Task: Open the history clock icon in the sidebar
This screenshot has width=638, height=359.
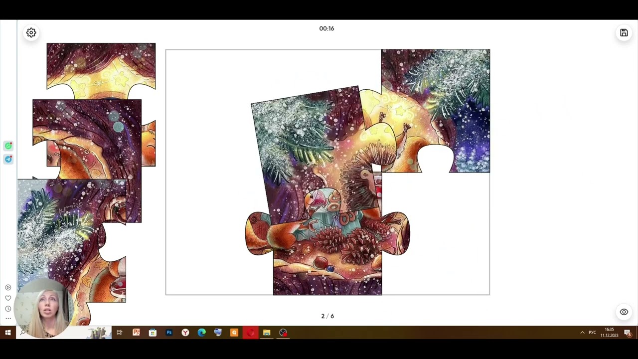Action: pos(8,309)
